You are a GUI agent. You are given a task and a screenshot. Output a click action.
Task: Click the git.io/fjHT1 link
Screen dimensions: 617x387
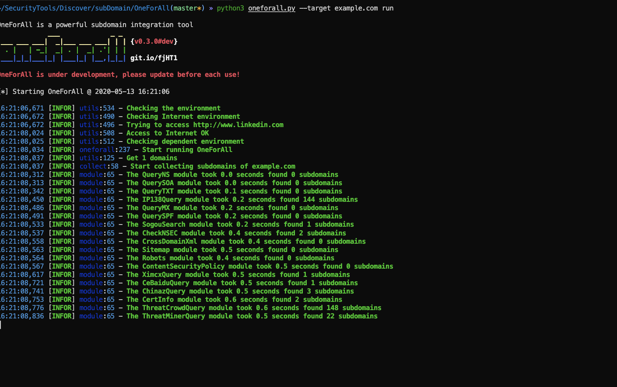click(x=154, y=58)
